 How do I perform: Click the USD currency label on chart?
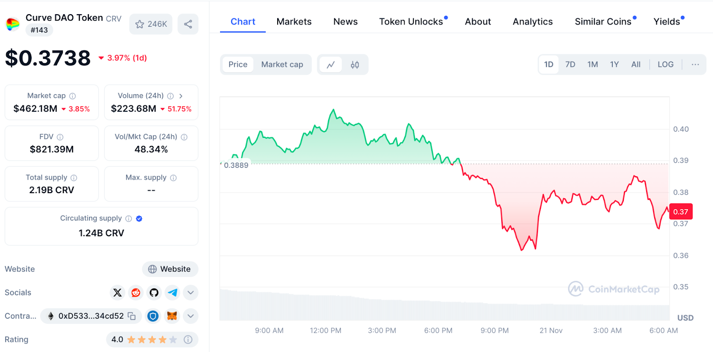(x=685, y=318)
